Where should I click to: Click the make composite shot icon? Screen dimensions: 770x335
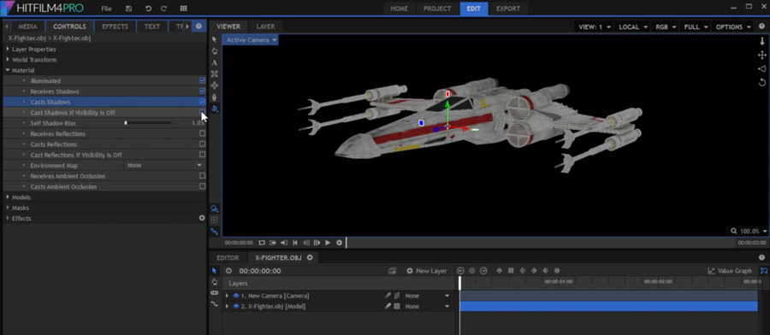[392, 271]
